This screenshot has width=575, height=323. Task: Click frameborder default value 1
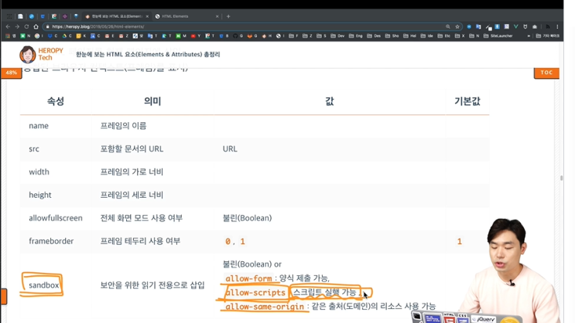pyautogui.click(x=459, y=241)
